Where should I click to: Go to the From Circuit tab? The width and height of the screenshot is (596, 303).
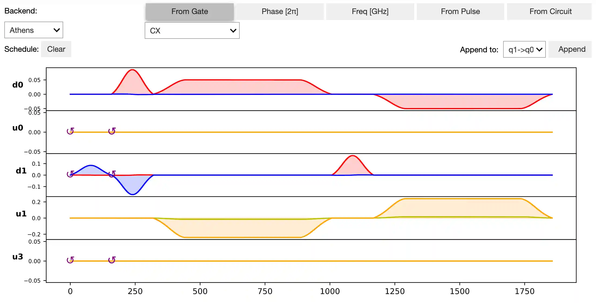click(x=550, y=12)
